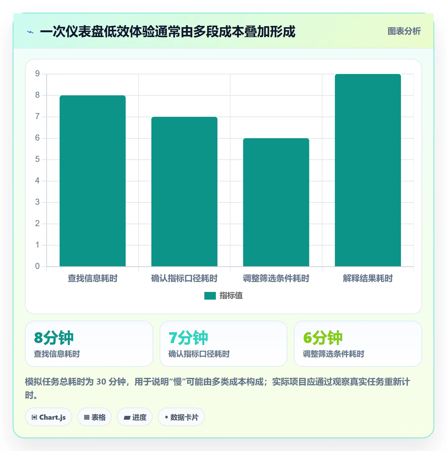This screenshot has height=451, width=447.
Task: Click the 指标值 legend label
Action: 231,296
